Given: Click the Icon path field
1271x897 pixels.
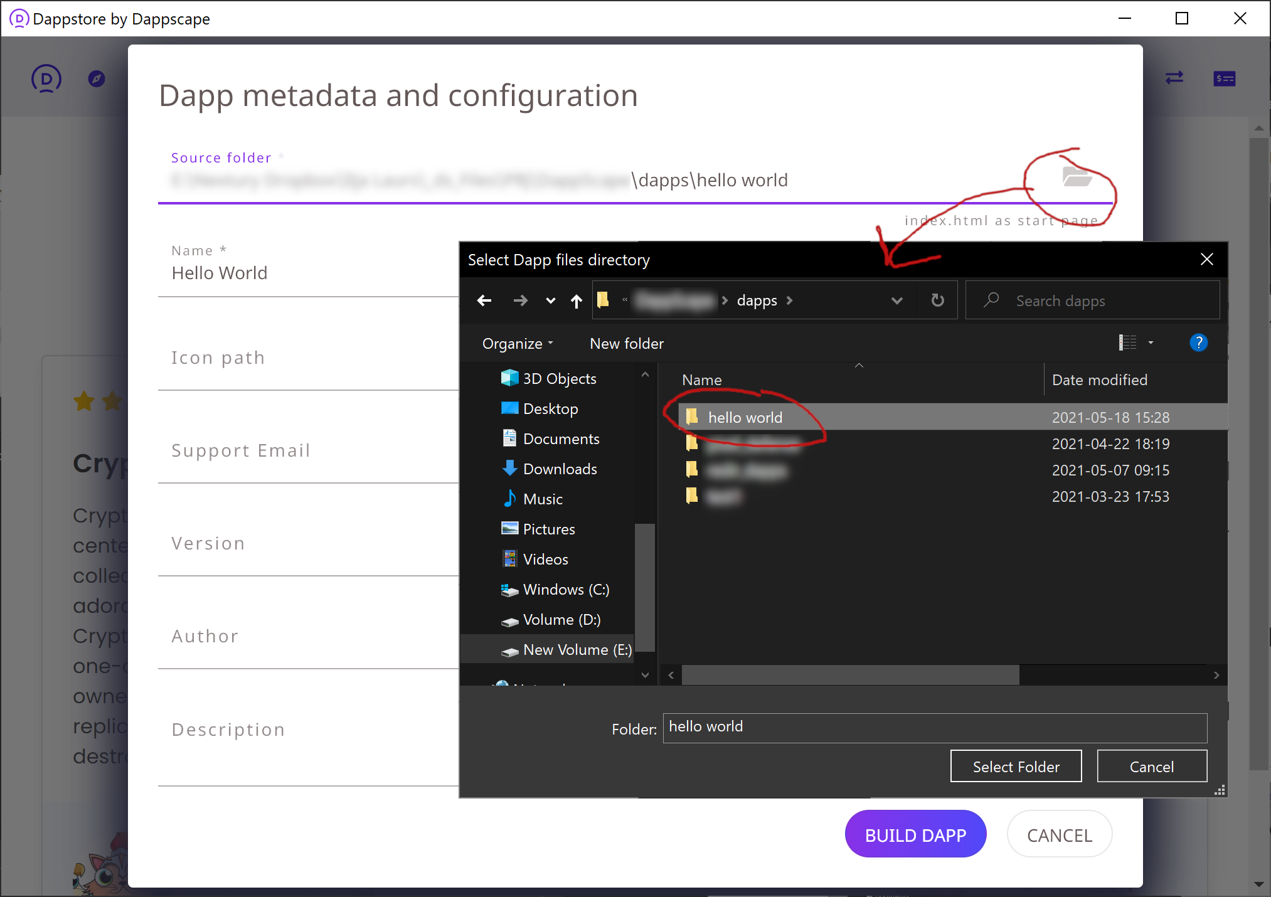Looking at the screenshot, I should point(308,358).
